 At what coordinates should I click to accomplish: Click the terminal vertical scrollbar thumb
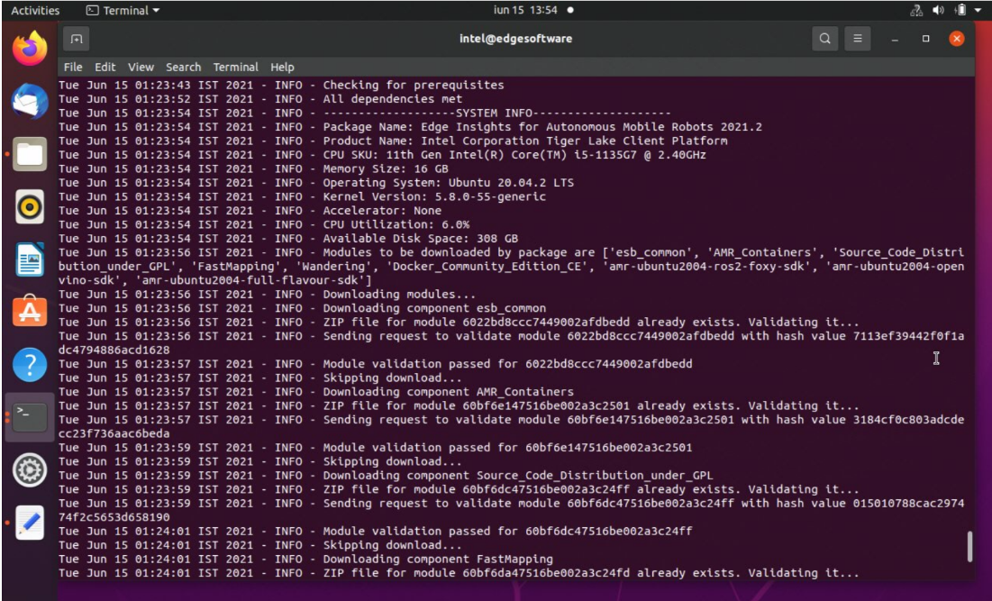[969, 547]
